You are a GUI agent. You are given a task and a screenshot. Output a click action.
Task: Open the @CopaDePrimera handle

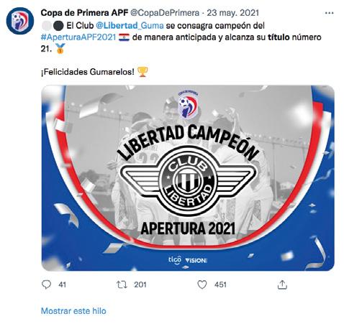[x=165, y=13]
